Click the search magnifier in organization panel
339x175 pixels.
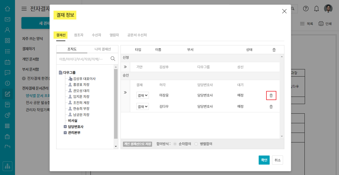pos(113,59)
